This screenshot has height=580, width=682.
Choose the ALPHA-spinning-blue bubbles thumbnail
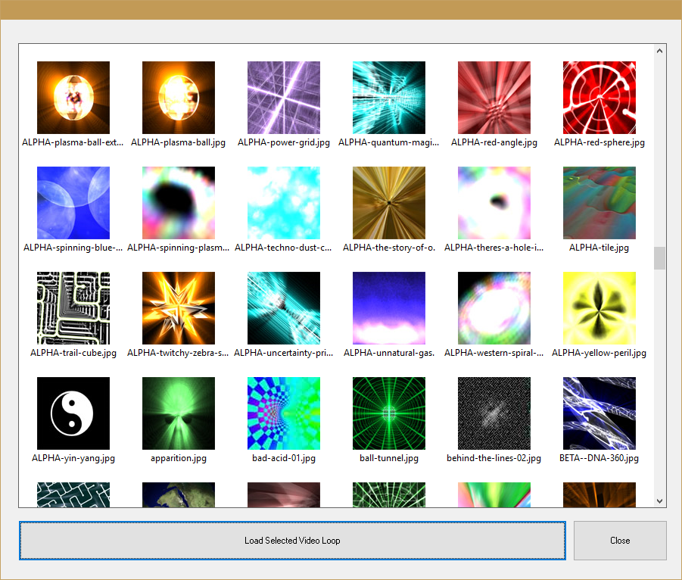(x=73, y=203)
